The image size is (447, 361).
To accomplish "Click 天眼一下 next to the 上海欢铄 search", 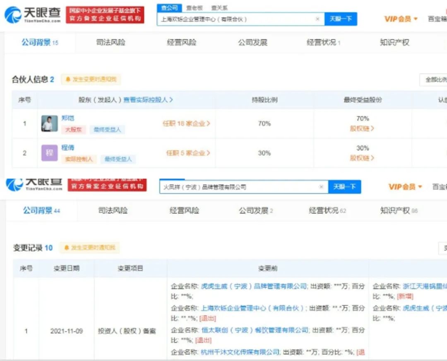I will click(x=341, y=19).
